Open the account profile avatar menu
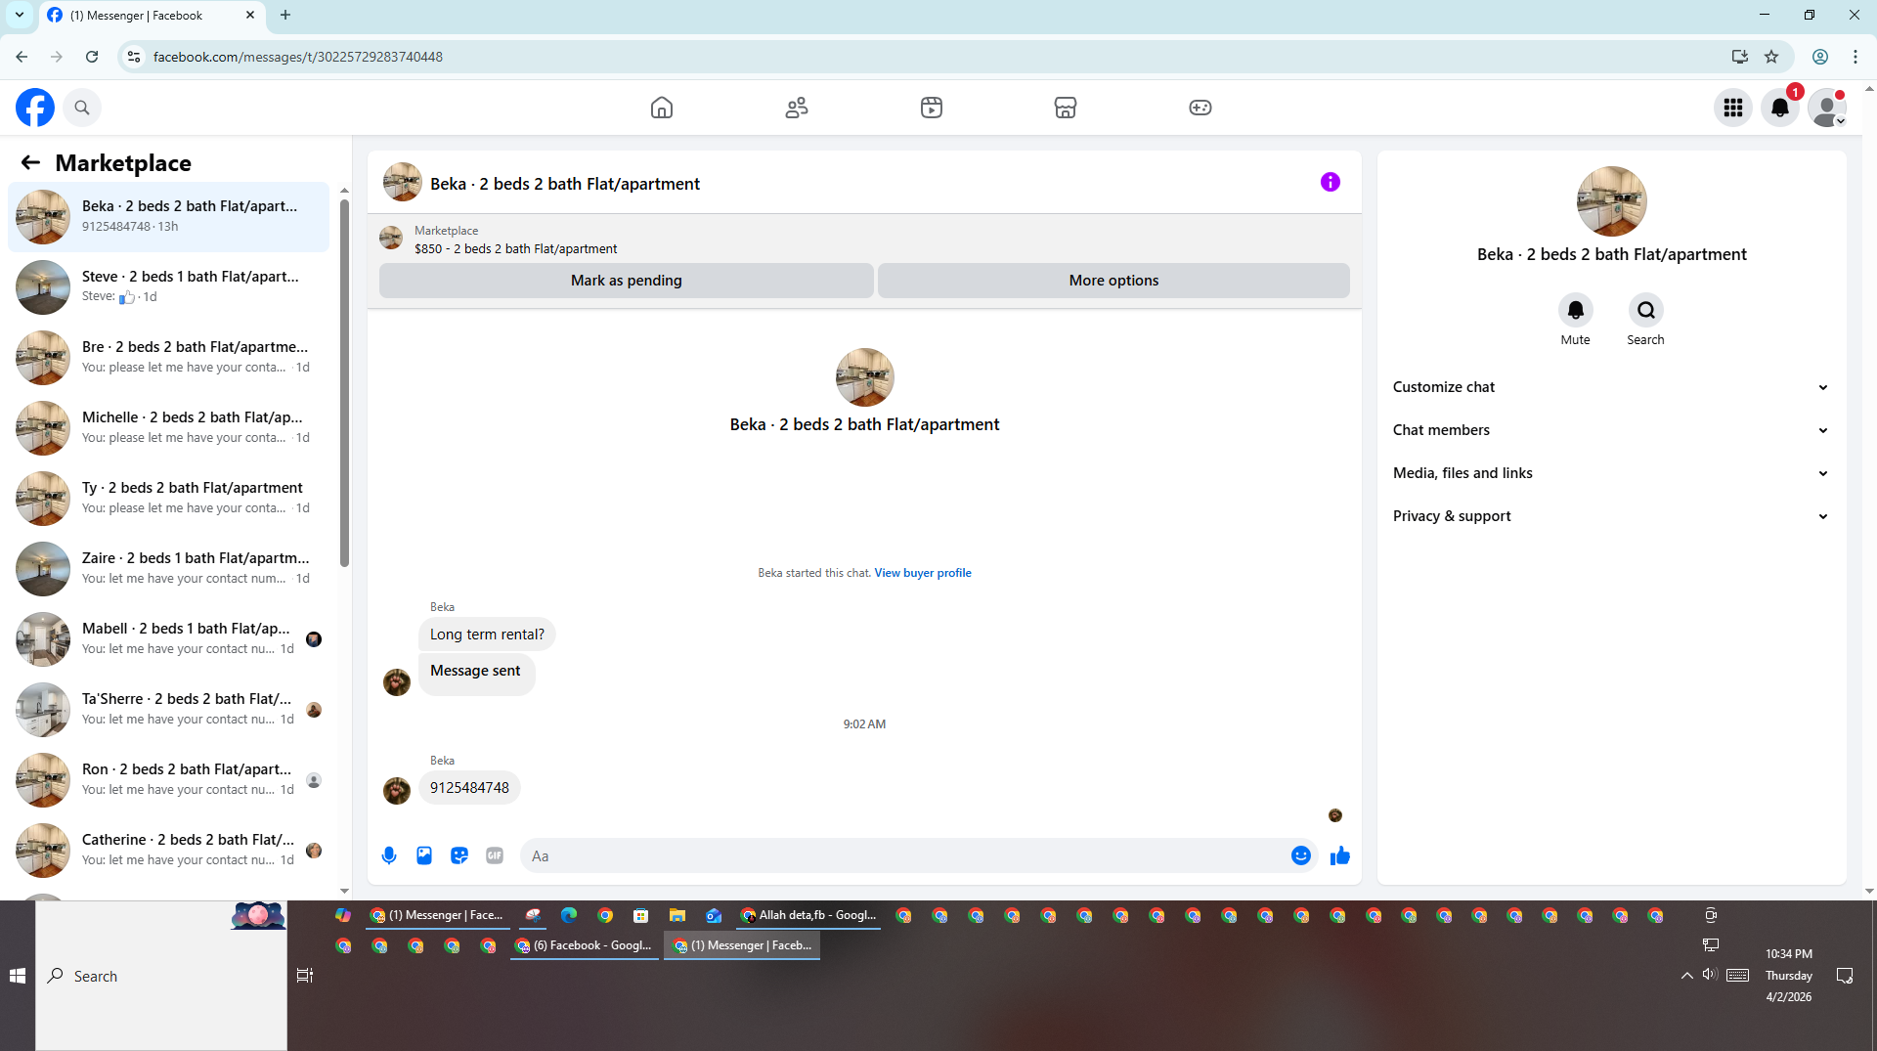 (1827, 108)
